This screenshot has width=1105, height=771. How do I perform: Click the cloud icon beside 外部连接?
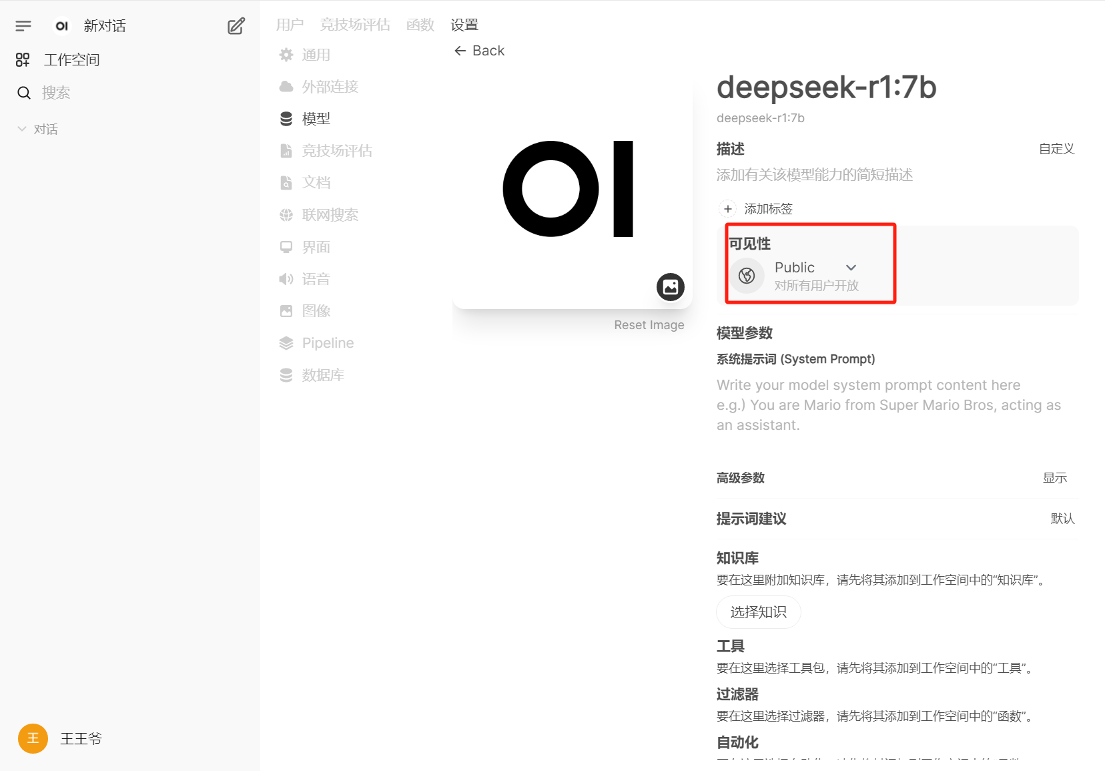tap(286, 87)
